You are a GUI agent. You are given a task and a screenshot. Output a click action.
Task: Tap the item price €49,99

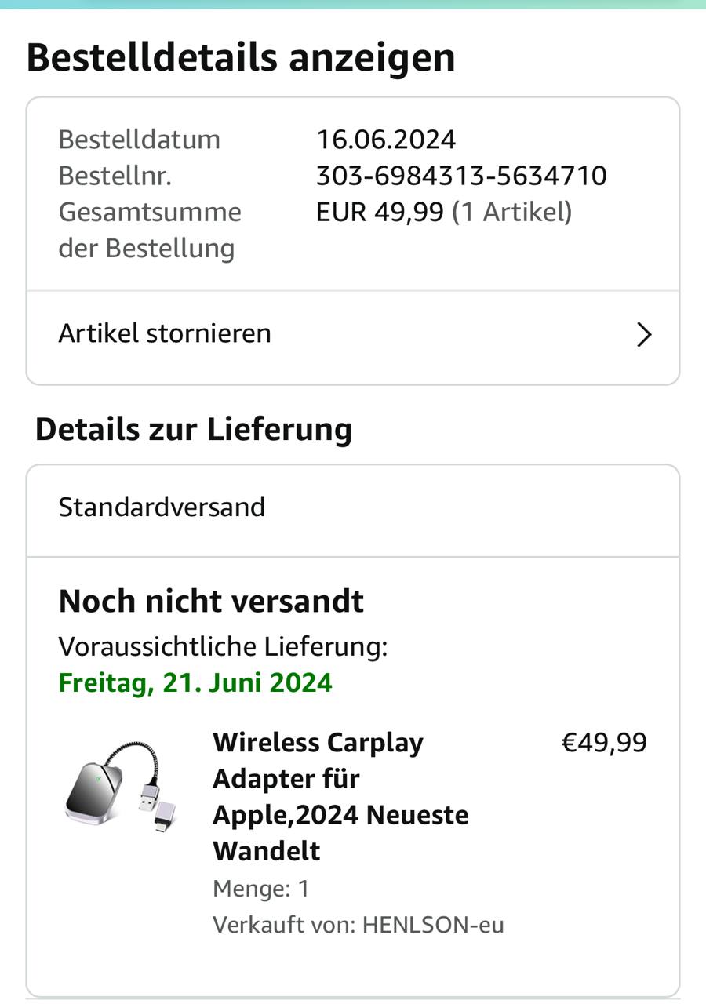coord(604,743)
